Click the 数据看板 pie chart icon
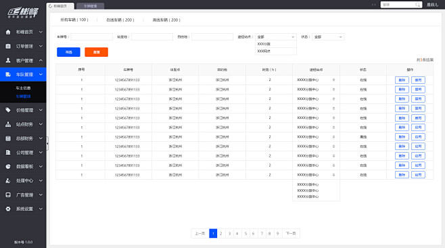The height and width of the screenshot is (248, 445). click(x=8, y=167)
